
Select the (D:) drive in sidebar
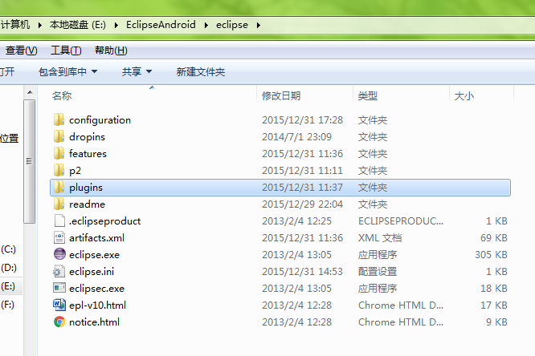[9, 268]
